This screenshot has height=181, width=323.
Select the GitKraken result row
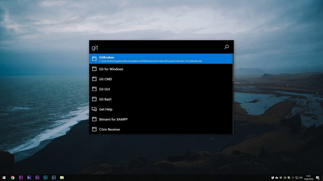coord(161,59)
